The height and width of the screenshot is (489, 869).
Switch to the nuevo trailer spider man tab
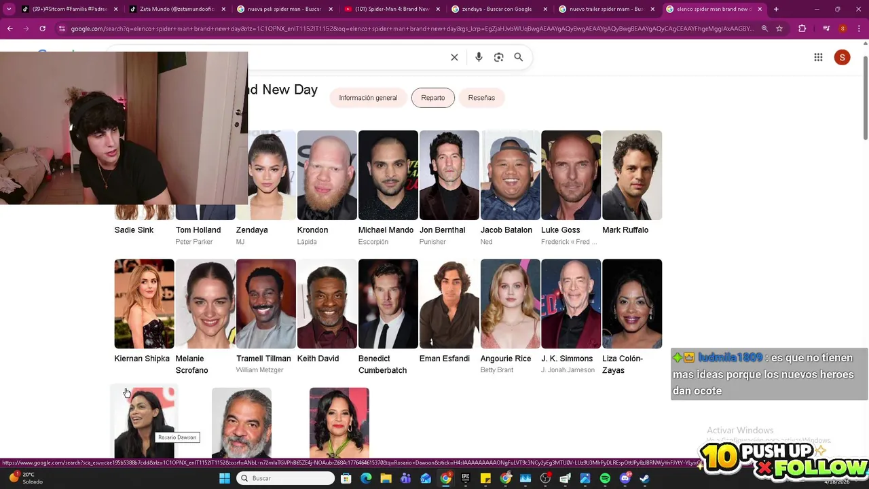(x=608, y=9)
